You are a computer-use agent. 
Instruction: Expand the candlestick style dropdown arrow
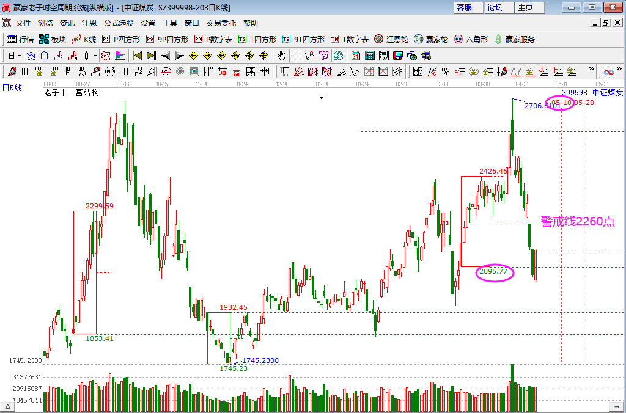[x=95, y=56]
